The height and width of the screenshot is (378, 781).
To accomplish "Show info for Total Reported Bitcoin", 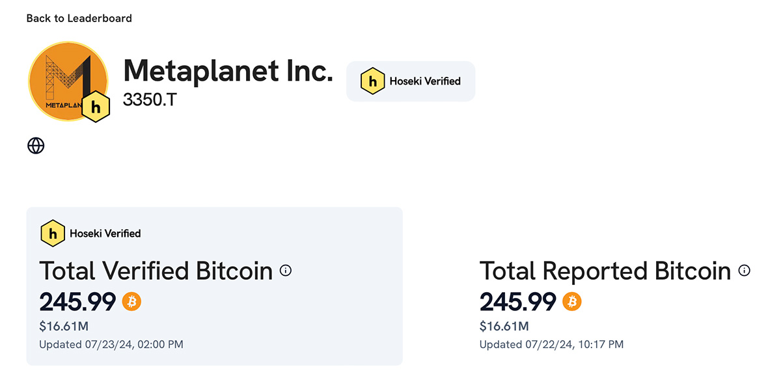I will (745, 271).
